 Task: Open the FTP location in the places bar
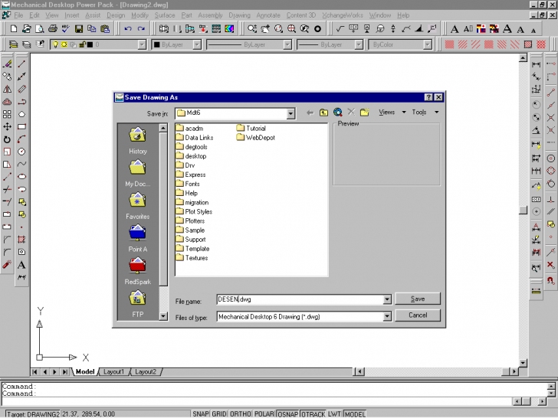[138, 304]
